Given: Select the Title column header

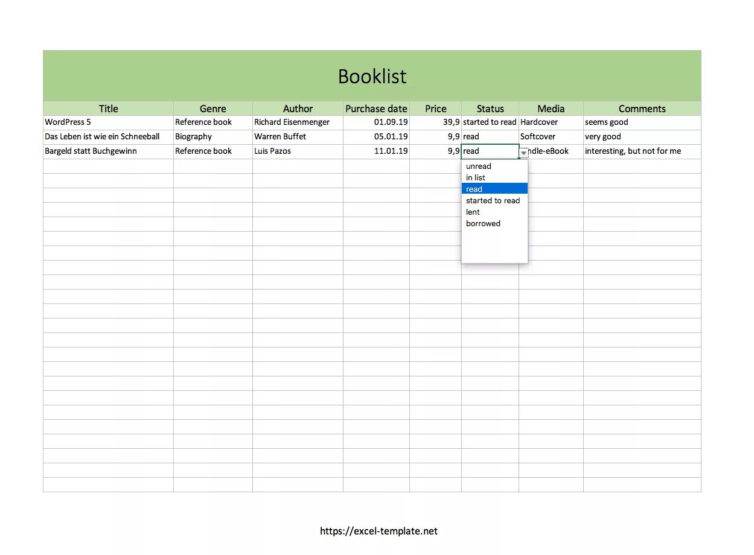Looking at the screenshot, I should (109, 109).
